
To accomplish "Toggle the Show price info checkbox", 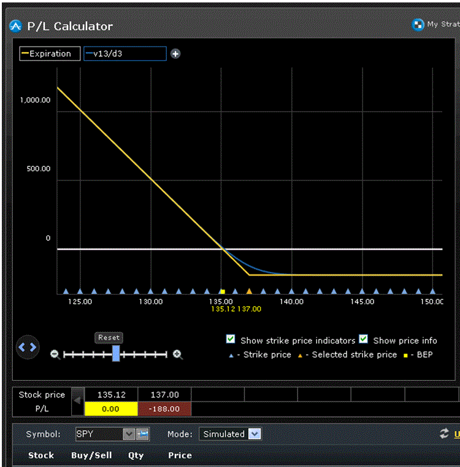I will (363, 339).
